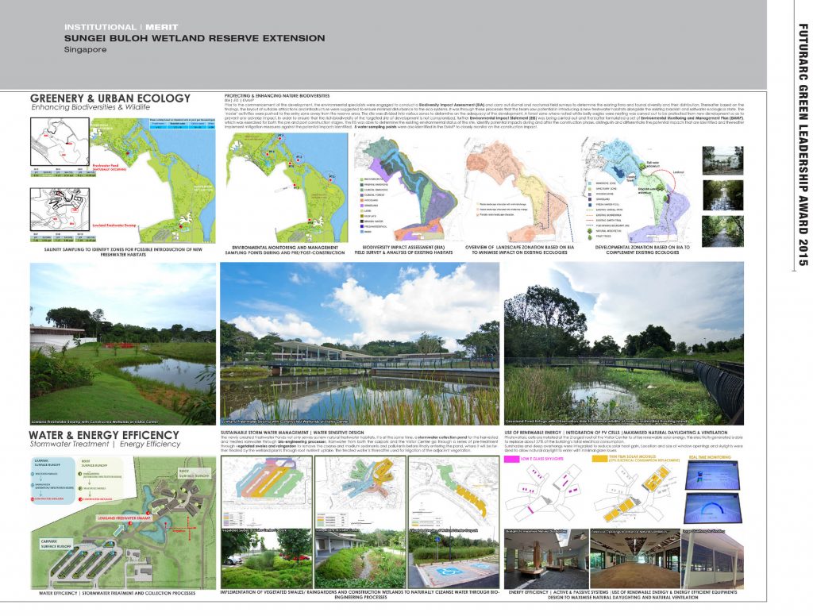Click the 'REAL TIME MONITORING' label
Screen dimensions: 813x616
(x=710, y=457)
